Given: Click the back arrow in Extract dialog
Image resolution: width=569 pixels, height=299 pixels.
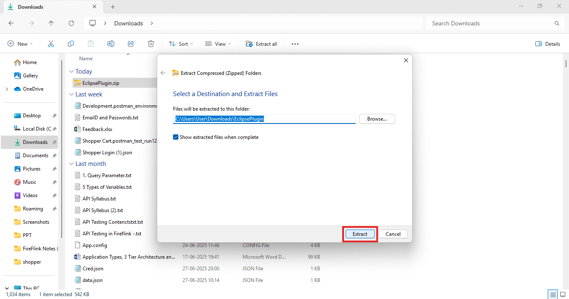Looking at the screenshot, I should point(163,73).
